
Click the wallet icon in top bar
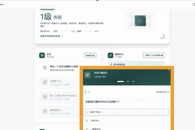[194, 5]
